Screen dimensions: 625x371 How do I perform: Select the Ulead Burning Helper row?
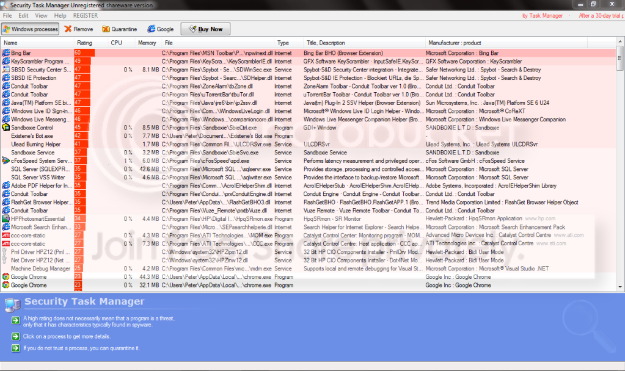(309, 145)
